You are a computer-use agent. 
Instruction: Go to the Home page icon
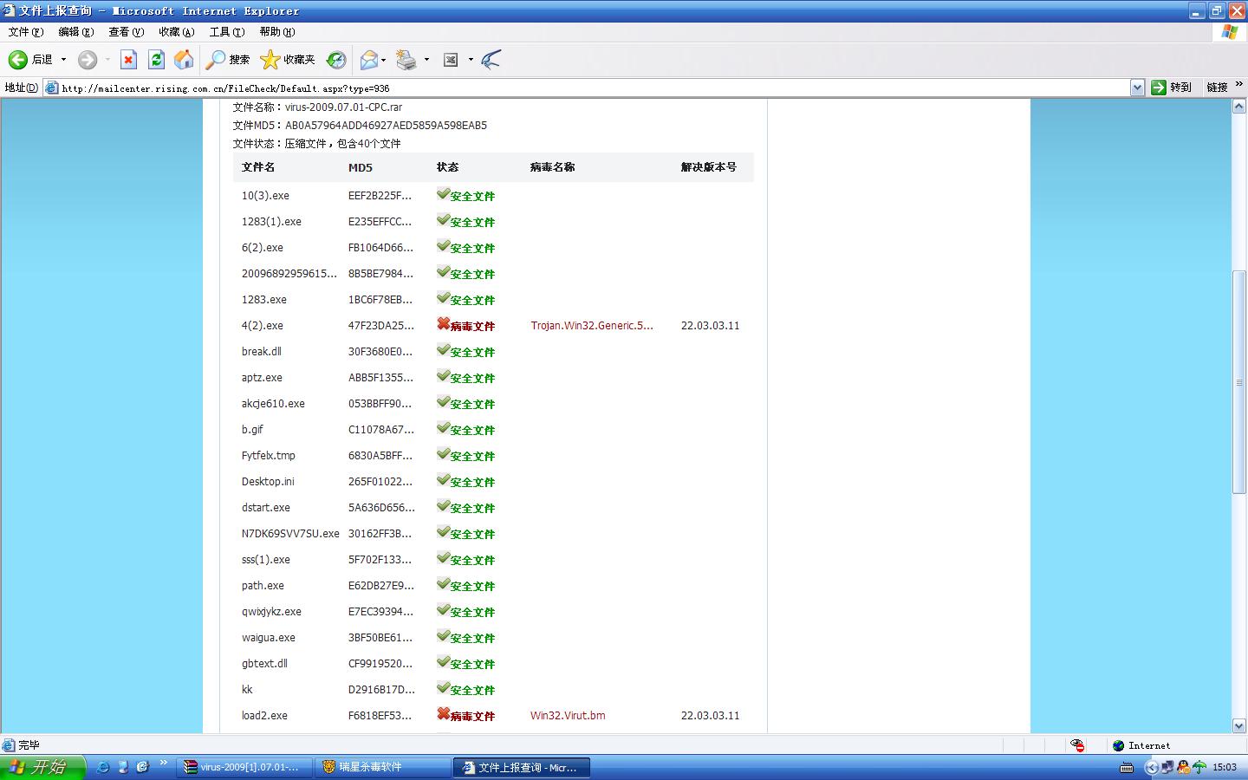tap(184, 60)
